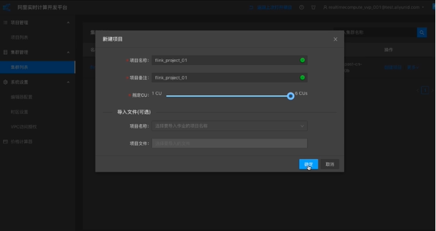
Task: Click the 项目文件 file input field
Action: point(230,144)
